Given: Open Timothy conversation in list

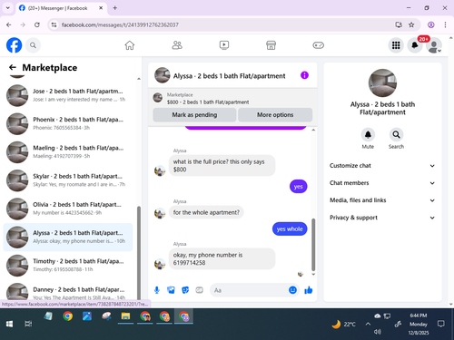Looking at the screenshot, I should [68, 266].
